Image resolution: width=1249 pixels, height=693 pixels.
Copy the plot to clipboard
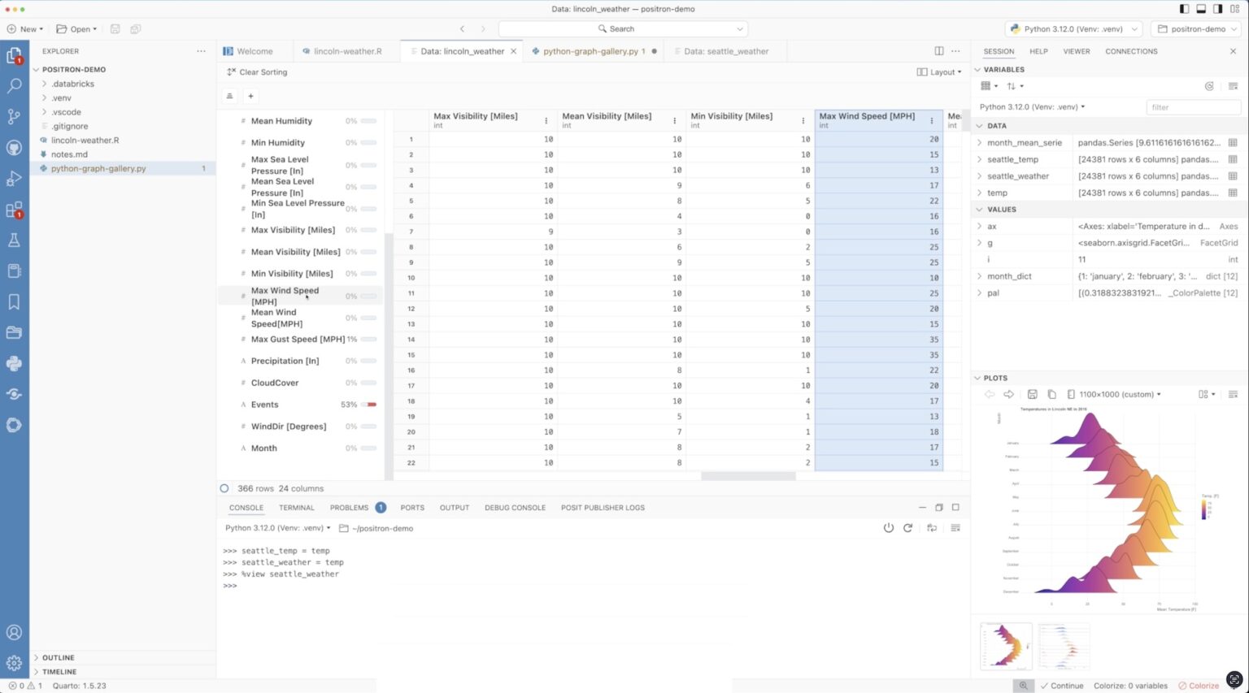pyautogui.click(x=1052, y=394)
